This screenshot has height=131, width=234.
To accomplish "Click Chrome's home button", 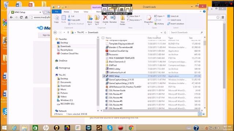I will pos(26,17).
